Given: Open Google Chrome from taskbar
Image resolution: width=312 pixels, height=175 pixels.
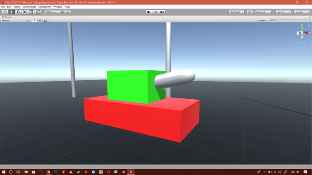Looking at the screenshot, I should coord(48,172).
